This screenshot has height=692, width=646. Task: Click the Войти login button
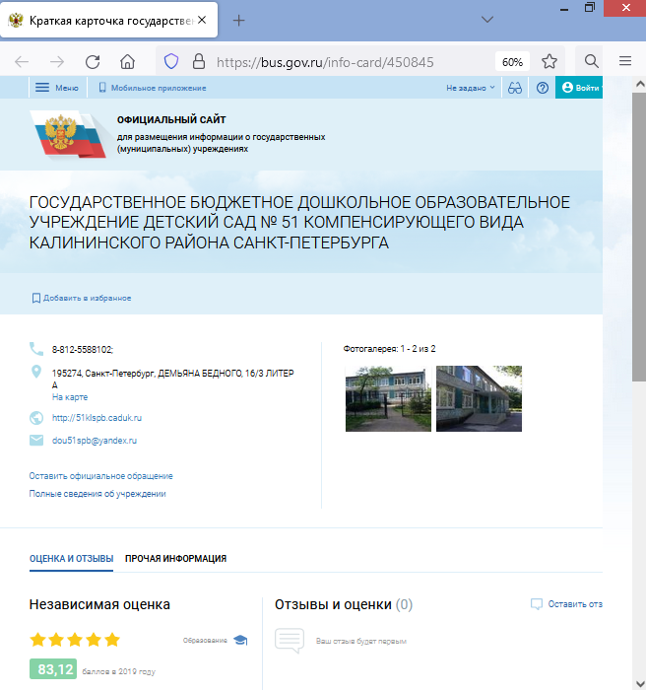579,88
